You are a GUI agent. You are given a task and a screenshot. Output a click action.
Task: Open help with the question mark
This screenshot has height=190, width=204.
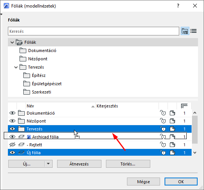178,6
